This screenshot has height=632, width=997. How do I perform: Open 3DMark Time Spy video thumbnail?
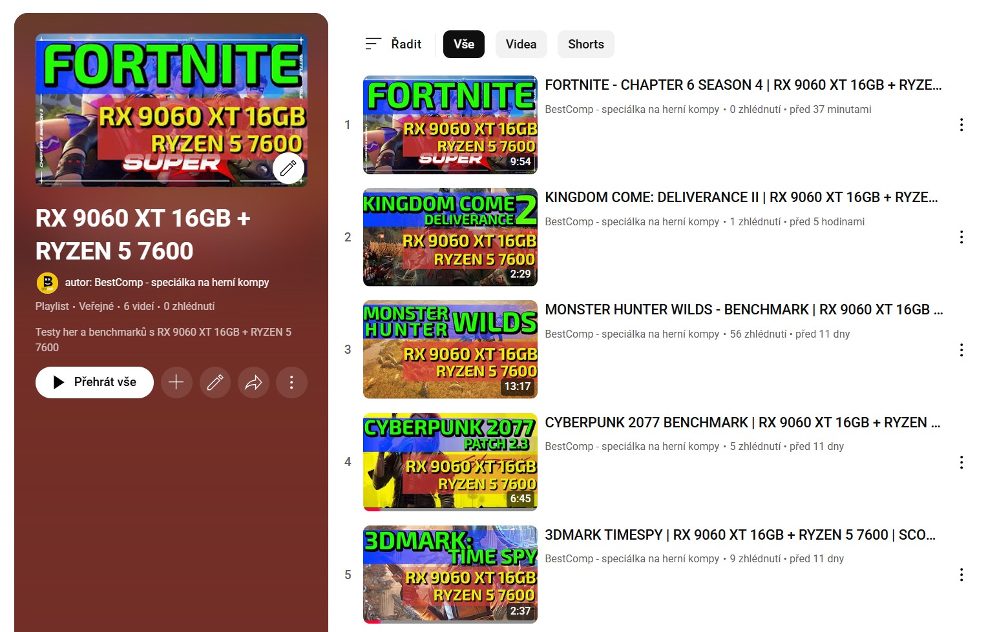(450, 575)
